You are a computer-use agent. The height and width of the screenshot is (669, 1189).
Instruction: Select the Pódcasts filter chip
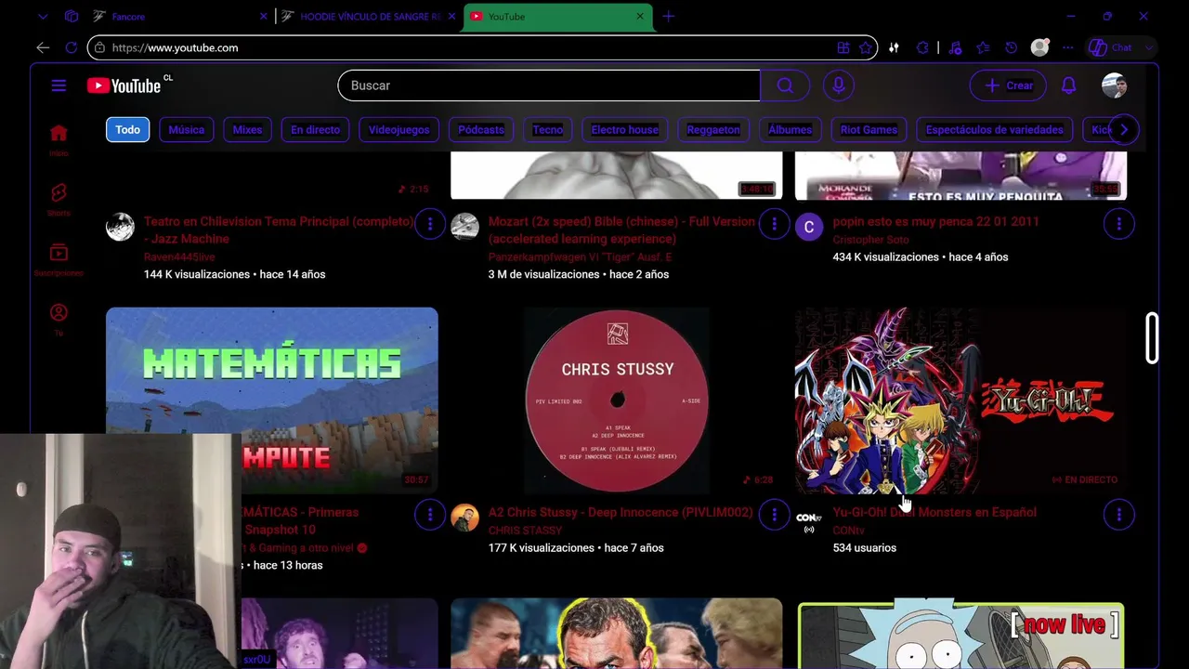click(x=481, y=130)
